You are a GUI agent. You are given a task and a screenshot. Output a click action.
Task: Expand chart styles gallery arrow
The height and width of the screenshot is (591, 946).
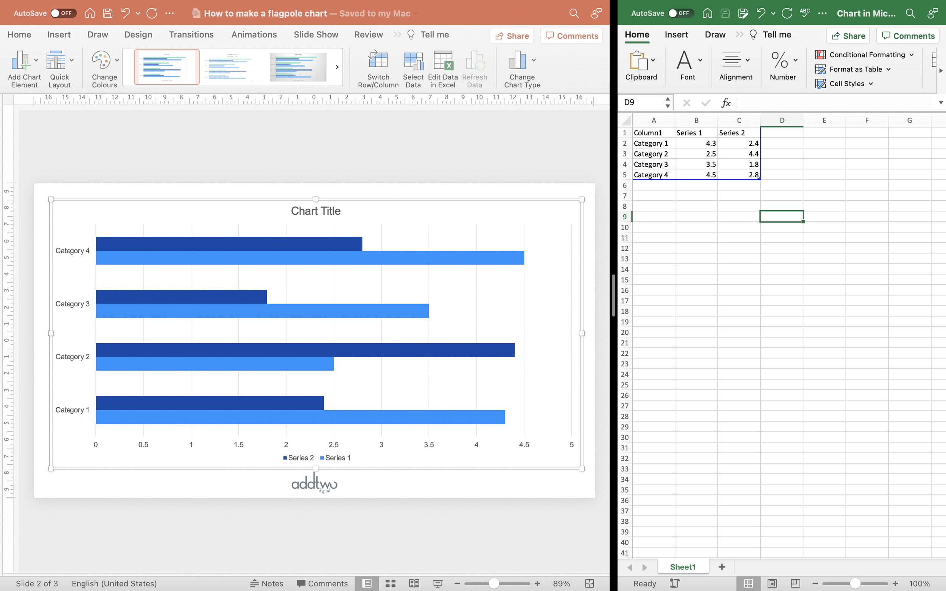tap(337, 67)
